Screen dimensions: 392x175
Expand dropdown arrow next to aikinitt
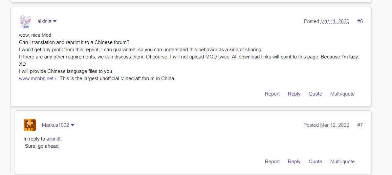click(x=55, y=21)
